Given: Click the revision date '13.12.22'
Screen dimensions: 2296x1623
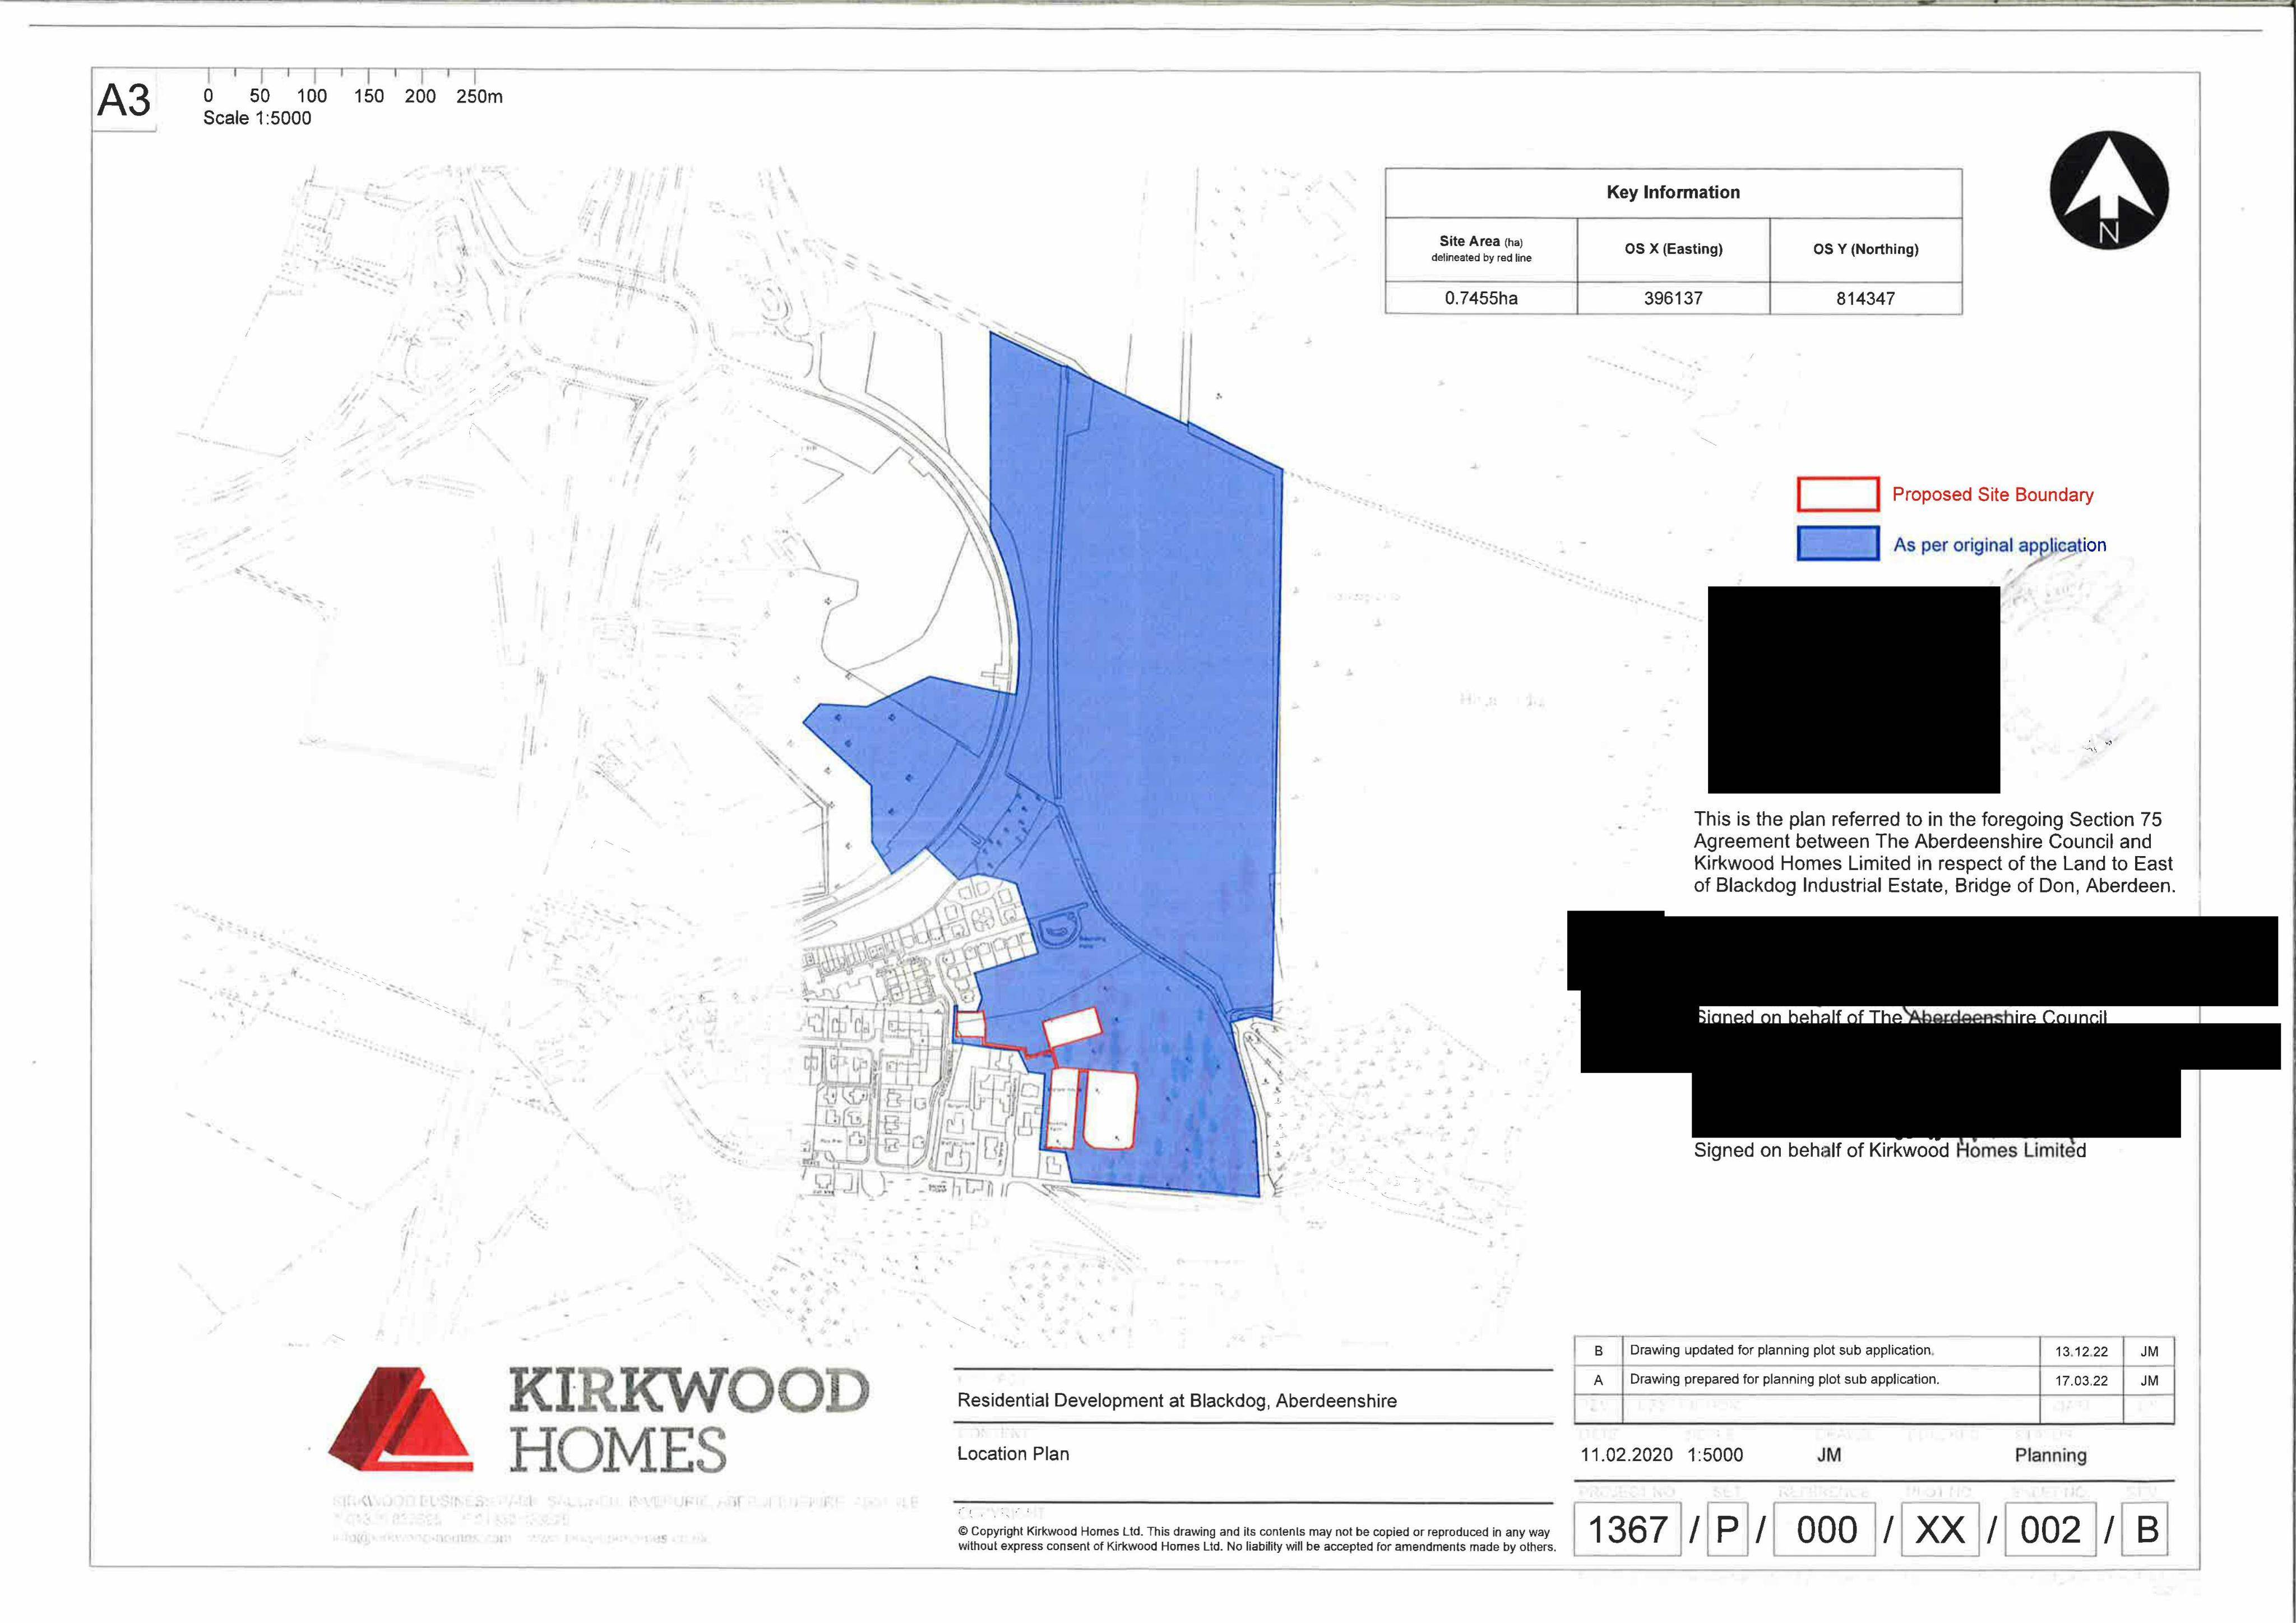Looking at the screenshot, I should click(2081, 1351).
